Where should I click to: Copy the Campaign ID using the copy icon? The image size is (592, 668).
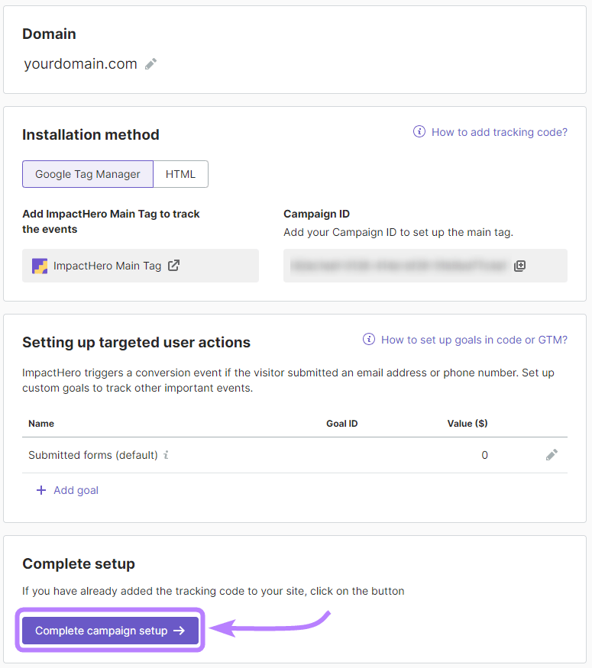click(519, 266)
